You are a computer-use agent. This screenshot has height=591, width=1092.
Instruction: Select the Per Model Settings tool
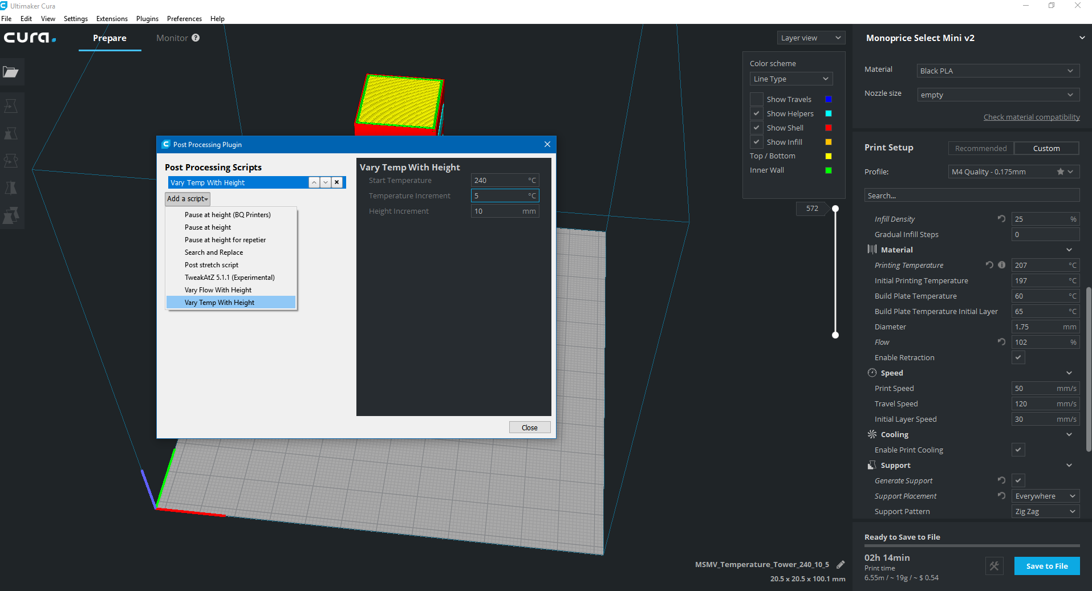tap(11, 215)
